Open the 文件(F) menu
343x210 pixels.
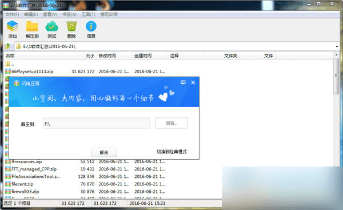12,14
